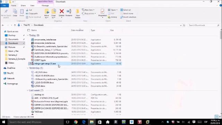The image size is (222, 125).
Task: Uncheck the mingw-get-setup (1).exe checkbox
Action: (x=29, y=64)
